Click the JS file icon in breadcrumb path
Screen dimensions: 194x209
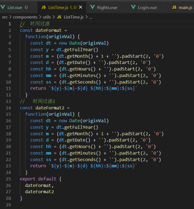[x=59, y=17]
